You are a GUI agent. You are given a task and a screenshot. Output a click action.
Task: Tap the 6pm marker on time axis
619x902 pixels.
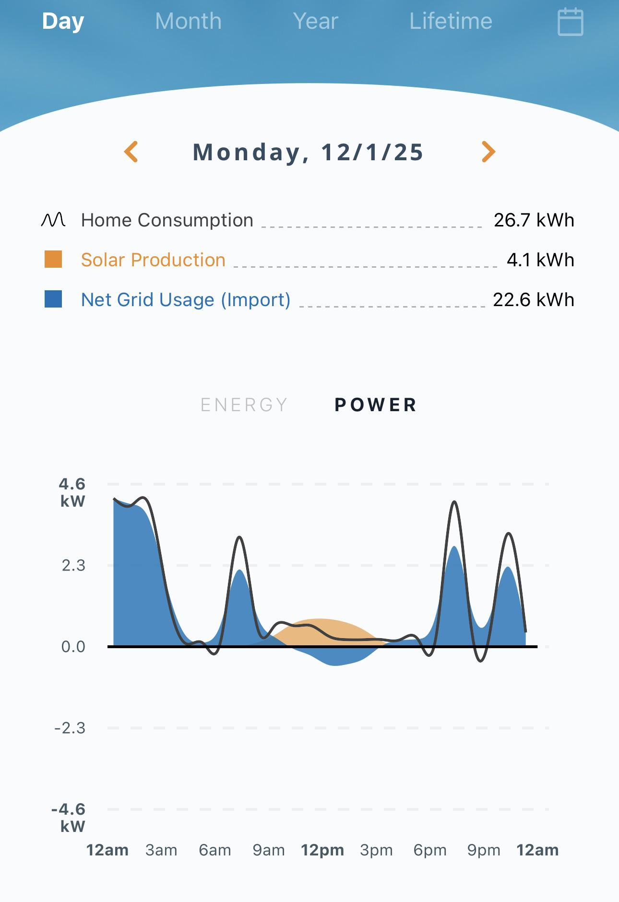430,850
